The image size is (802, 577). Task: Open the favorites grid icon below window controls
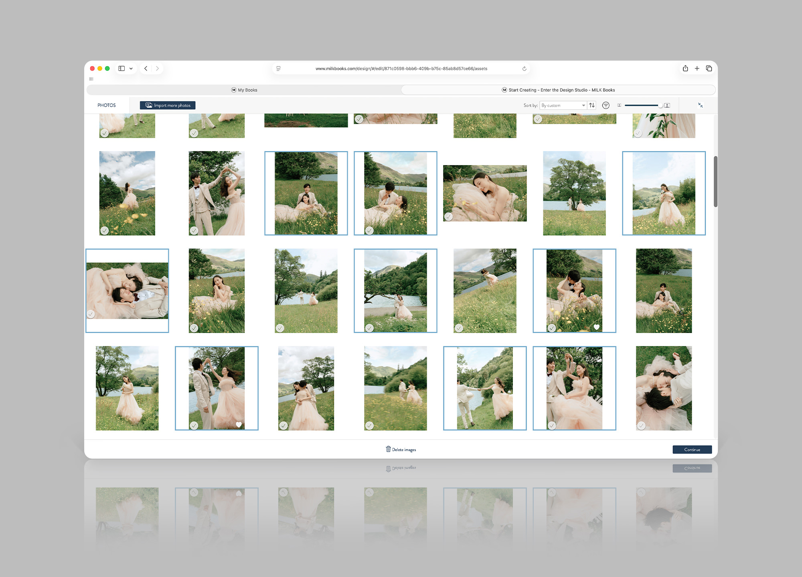point(91,79)
